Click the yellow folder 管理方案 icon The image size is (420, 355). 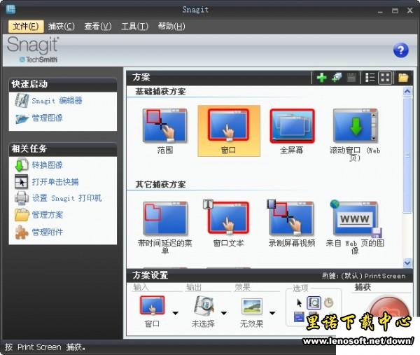(x=22, y=215)
